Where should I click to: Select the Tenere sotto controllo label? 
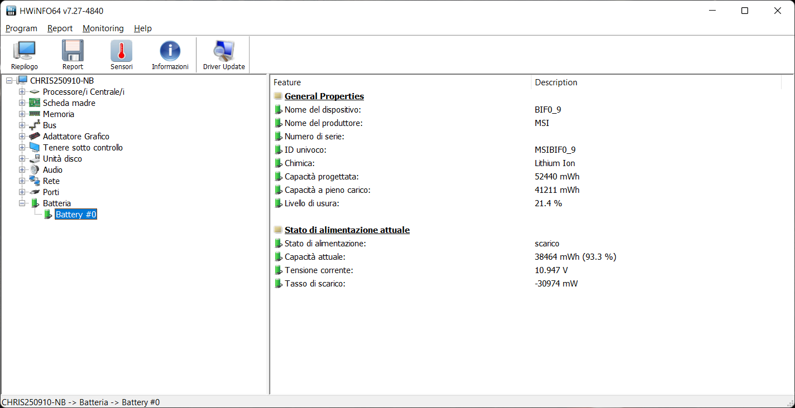pos(83,148)
